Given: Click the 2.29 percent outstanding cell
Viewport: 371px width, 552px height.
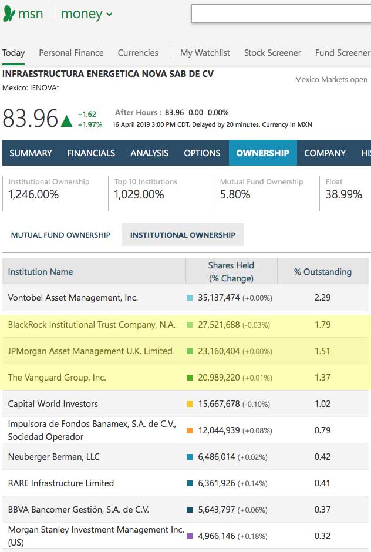Looking at the screenshot, I should pos(322,298).
